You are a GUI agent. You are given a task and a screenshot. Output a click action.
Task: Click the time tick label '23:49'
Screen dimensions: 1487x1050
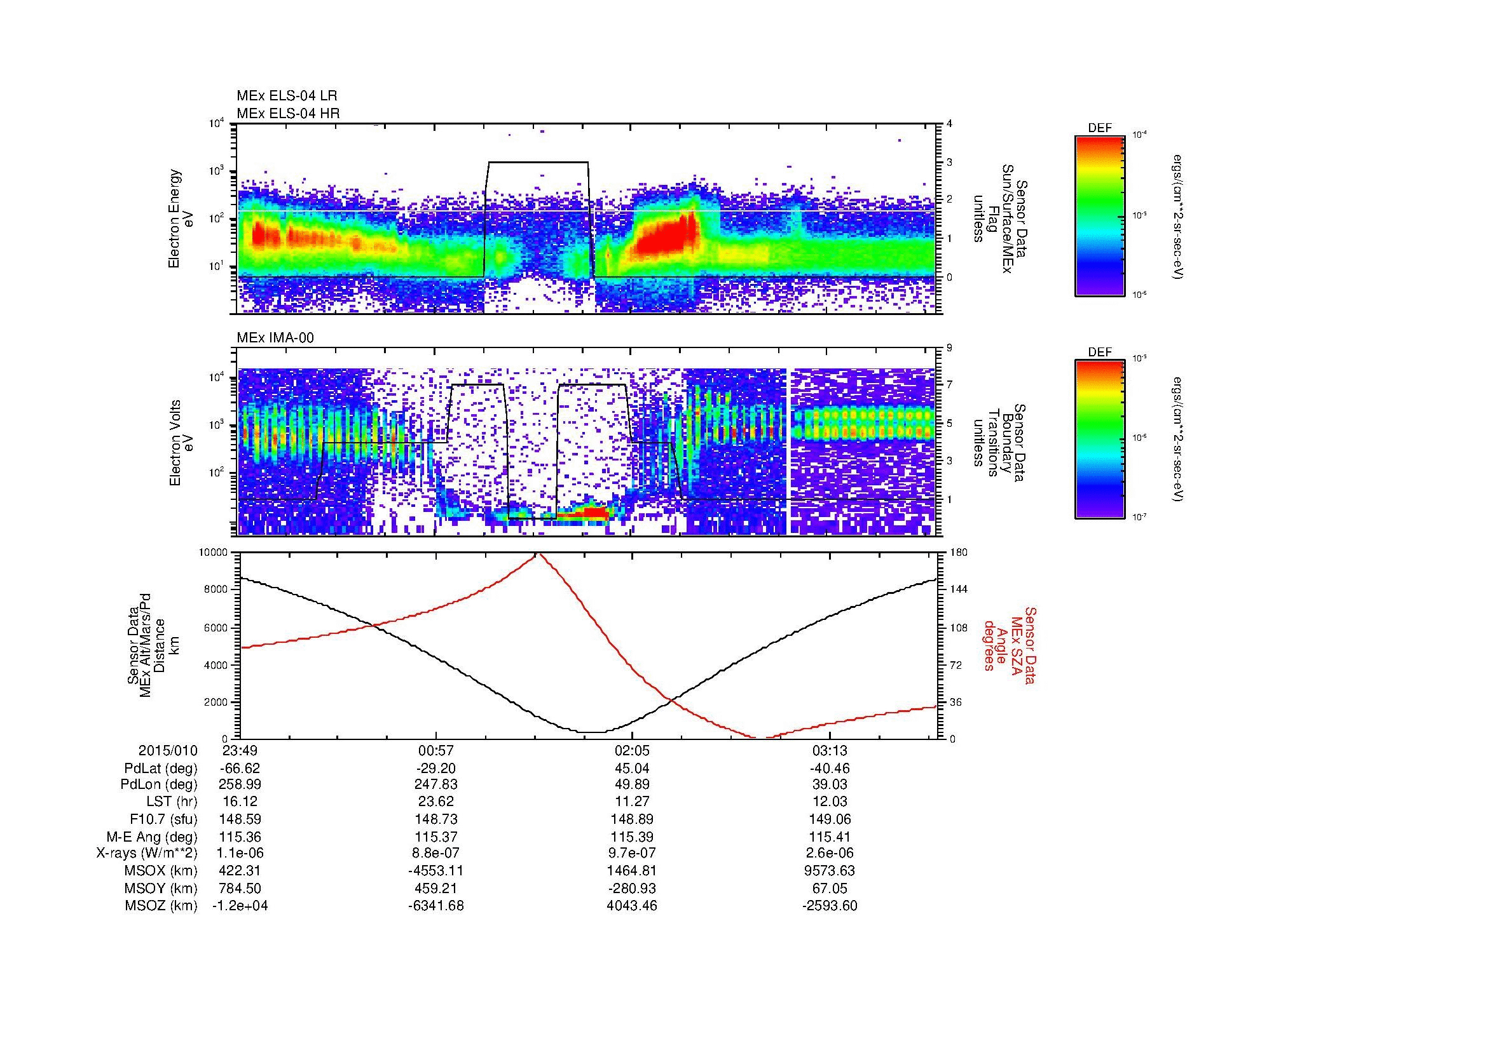(x=240, y=750)
